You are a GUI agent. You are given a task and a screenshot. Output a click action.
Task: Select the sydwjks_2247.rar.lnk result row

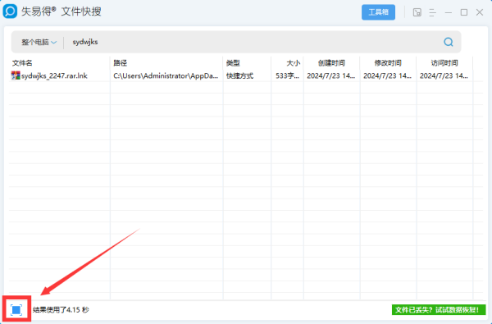246,75
